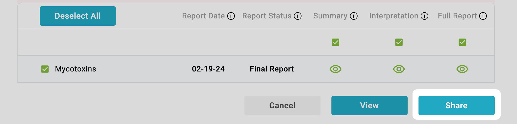Click the Full Report info icon
517x124 pixels.
tap(483, 16)
